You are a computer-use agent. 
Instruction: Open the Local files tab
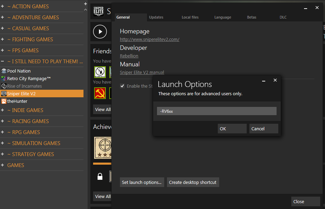(x=190, y=17)
